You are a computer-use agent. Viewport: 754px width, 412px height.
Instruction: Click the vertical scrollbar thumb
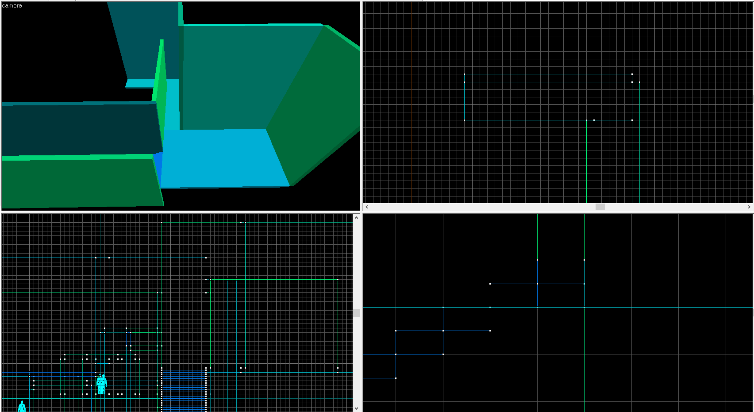click(356, 313)
